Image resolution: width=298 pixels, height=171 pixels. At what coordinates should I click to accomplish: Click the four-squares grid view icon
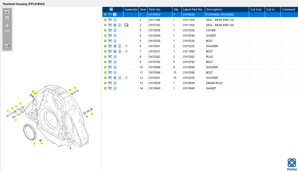point(7,26)
